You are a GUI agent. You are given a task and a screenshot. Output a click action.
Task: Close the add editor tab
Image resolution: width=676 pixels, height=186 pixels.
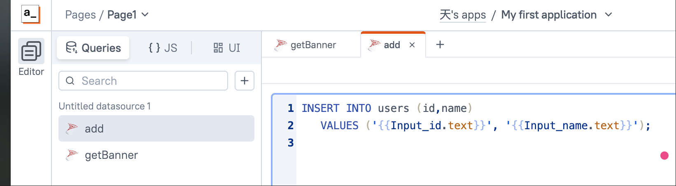(412, 45)
